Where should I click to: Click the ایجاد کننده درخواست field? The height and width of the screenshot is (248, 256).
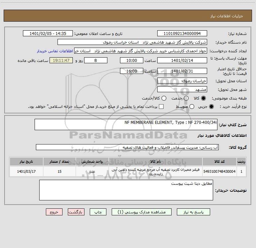[x=141, y=51]
